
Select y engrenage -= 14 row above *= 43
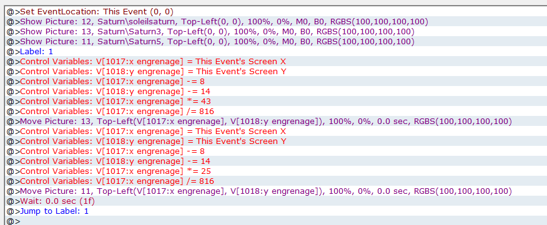[275, 91]
